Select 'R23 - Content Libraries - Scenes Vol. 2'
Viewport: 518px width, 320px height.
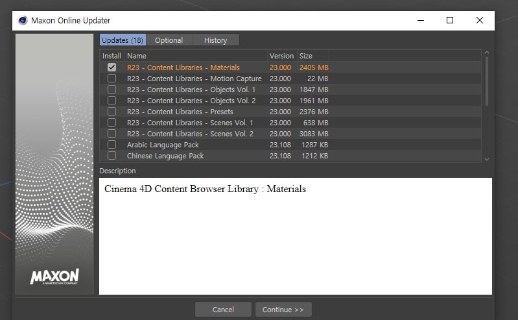tap(290, 133)
